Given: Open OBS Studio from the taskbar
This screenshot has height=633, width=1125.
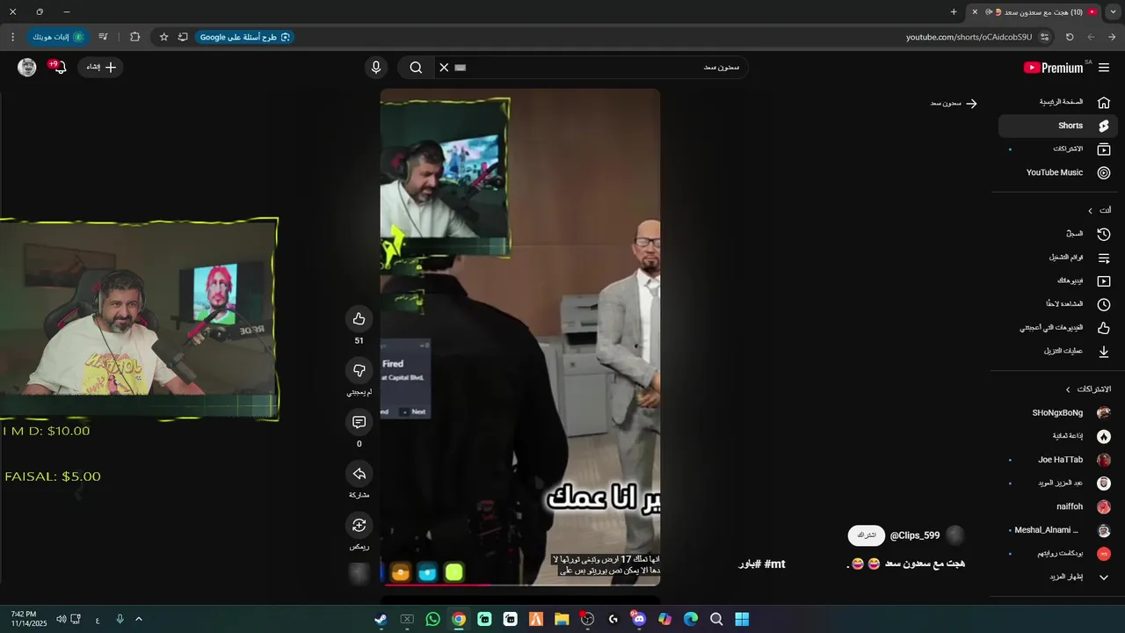Looking at the screenshot, I should (588, 619).
